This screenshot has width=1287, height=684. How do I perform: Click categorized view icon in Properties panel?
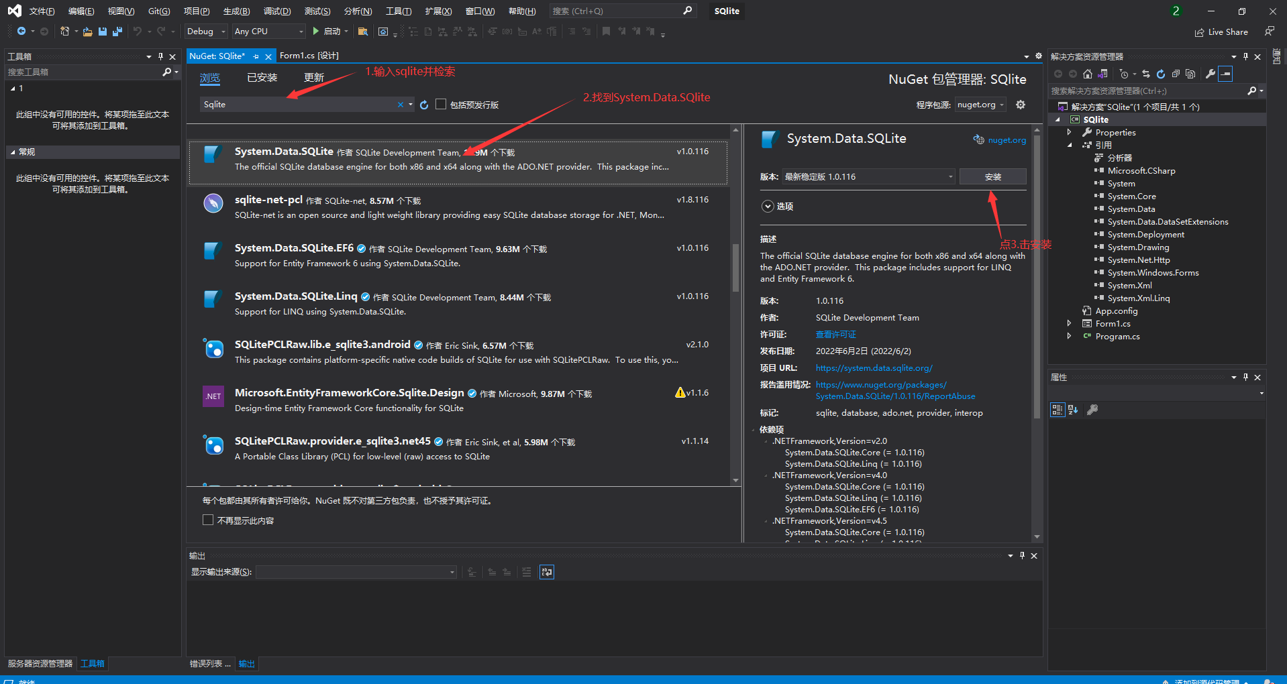[x=1058, y=410]
